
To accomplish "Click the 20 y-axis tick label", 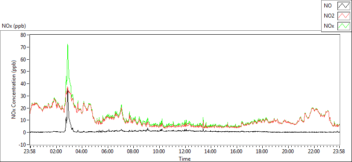I will [x=23, y=108].
